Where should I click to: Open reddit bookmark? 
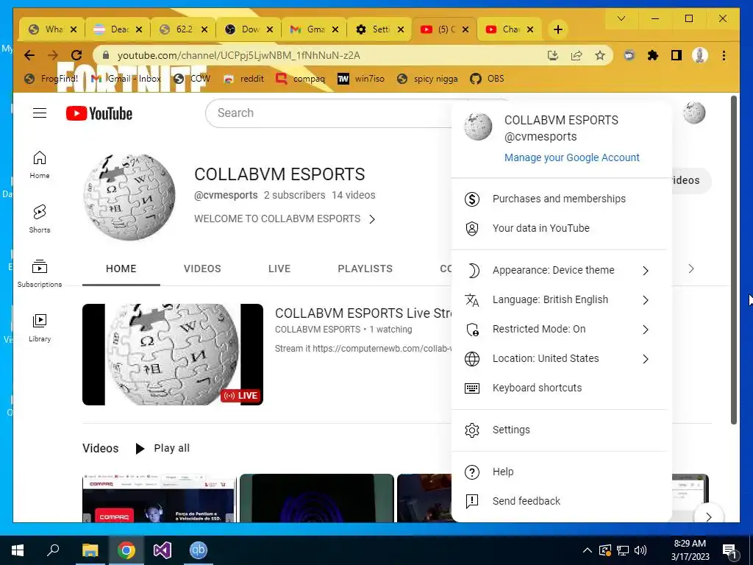pos(244,79)
